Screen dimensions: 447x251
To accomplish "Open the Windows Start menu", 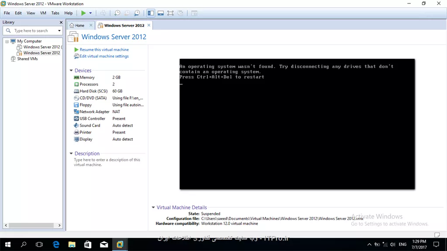I will coord(8,244).
